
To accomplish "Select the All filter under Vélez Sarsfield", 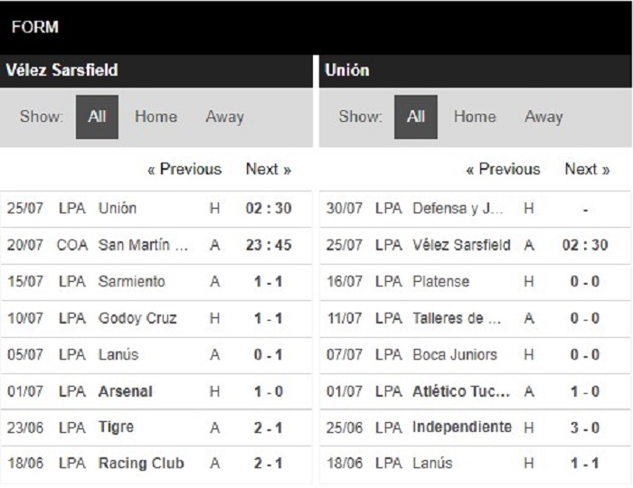I will pyautogui.click(x=97, y=117).
